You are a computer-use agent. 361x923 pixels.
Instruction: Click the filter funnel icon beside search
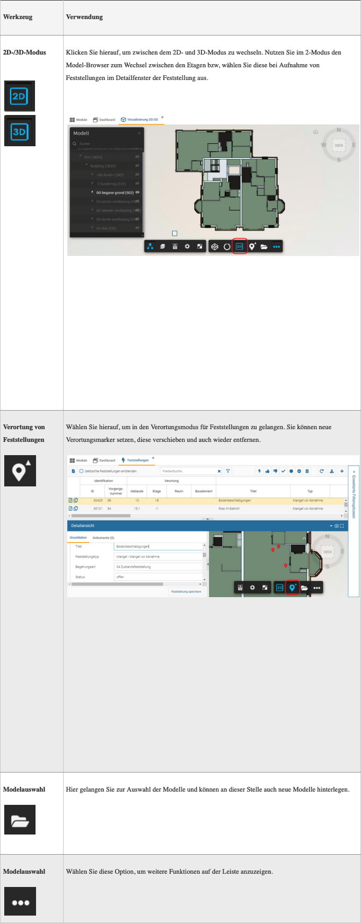(x=228, y=471)
